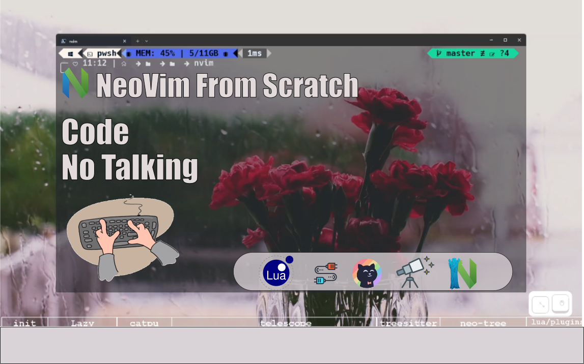This screenshot has height=364, width=584.
Task: Select the nvim terminal tab
Action: [93, 41]
